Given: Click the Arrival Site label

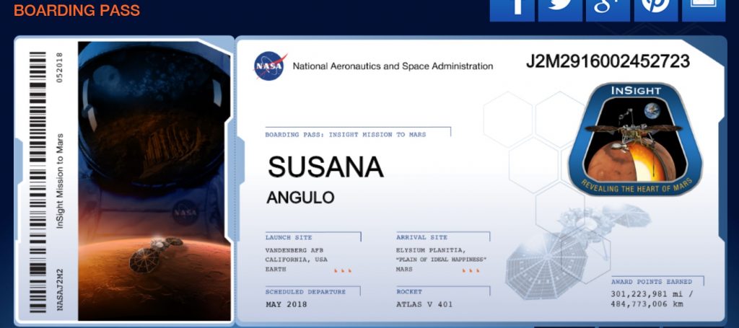Looking at the screenshot, I should 421,237.
